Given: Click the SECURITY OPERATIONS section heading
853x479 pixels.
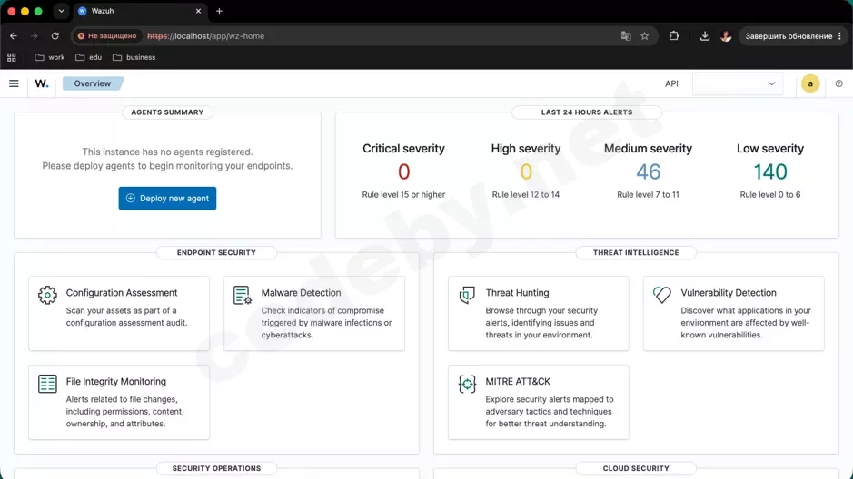Looking at the screenshot, I should (x=216, y=468).
